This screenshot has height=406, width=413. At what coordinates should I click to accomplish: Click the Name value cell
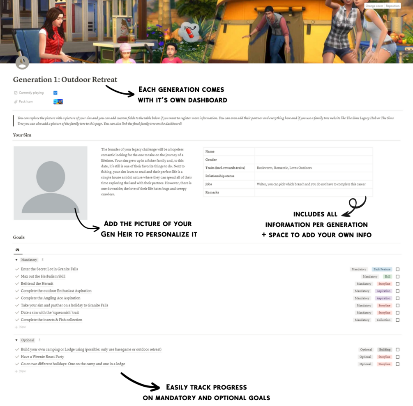click(314, 152)
